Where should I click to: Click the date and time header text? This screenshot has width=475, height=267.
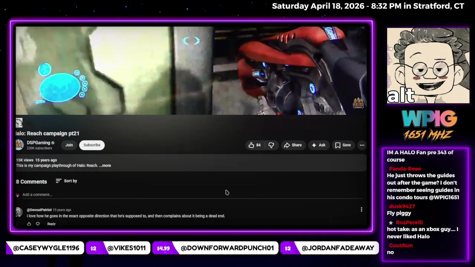pos(368,6)
